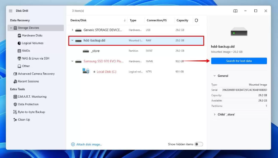
Task: Click the plus icon for Attach disk image
Action: (73, 144)
